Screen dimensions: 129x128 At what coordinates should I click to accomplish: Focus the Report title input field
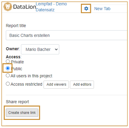click(67, 35)
